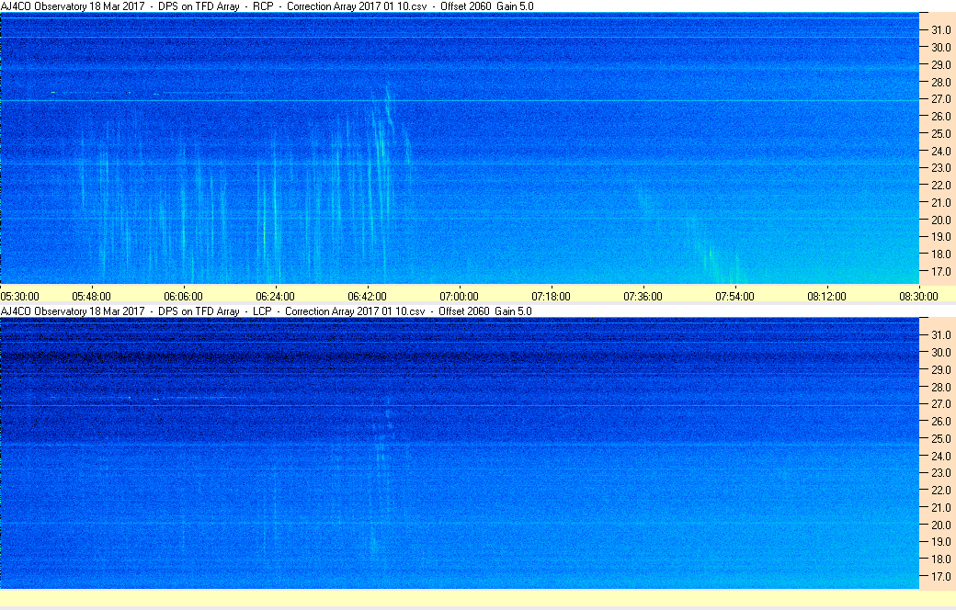The height and width of the screenshot is (610, 956).
Task: Click the 05:48:00 time axis label
Action: [91, 297]
